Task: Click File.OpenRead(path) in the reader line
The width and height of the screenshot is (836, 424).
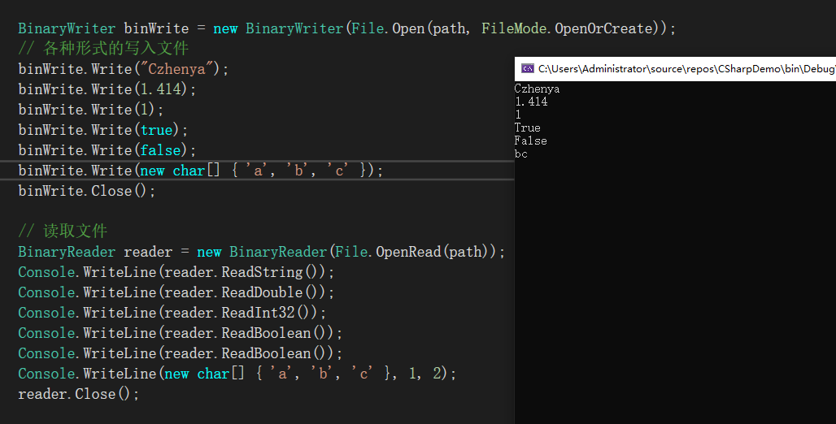Action: point(411,252)
